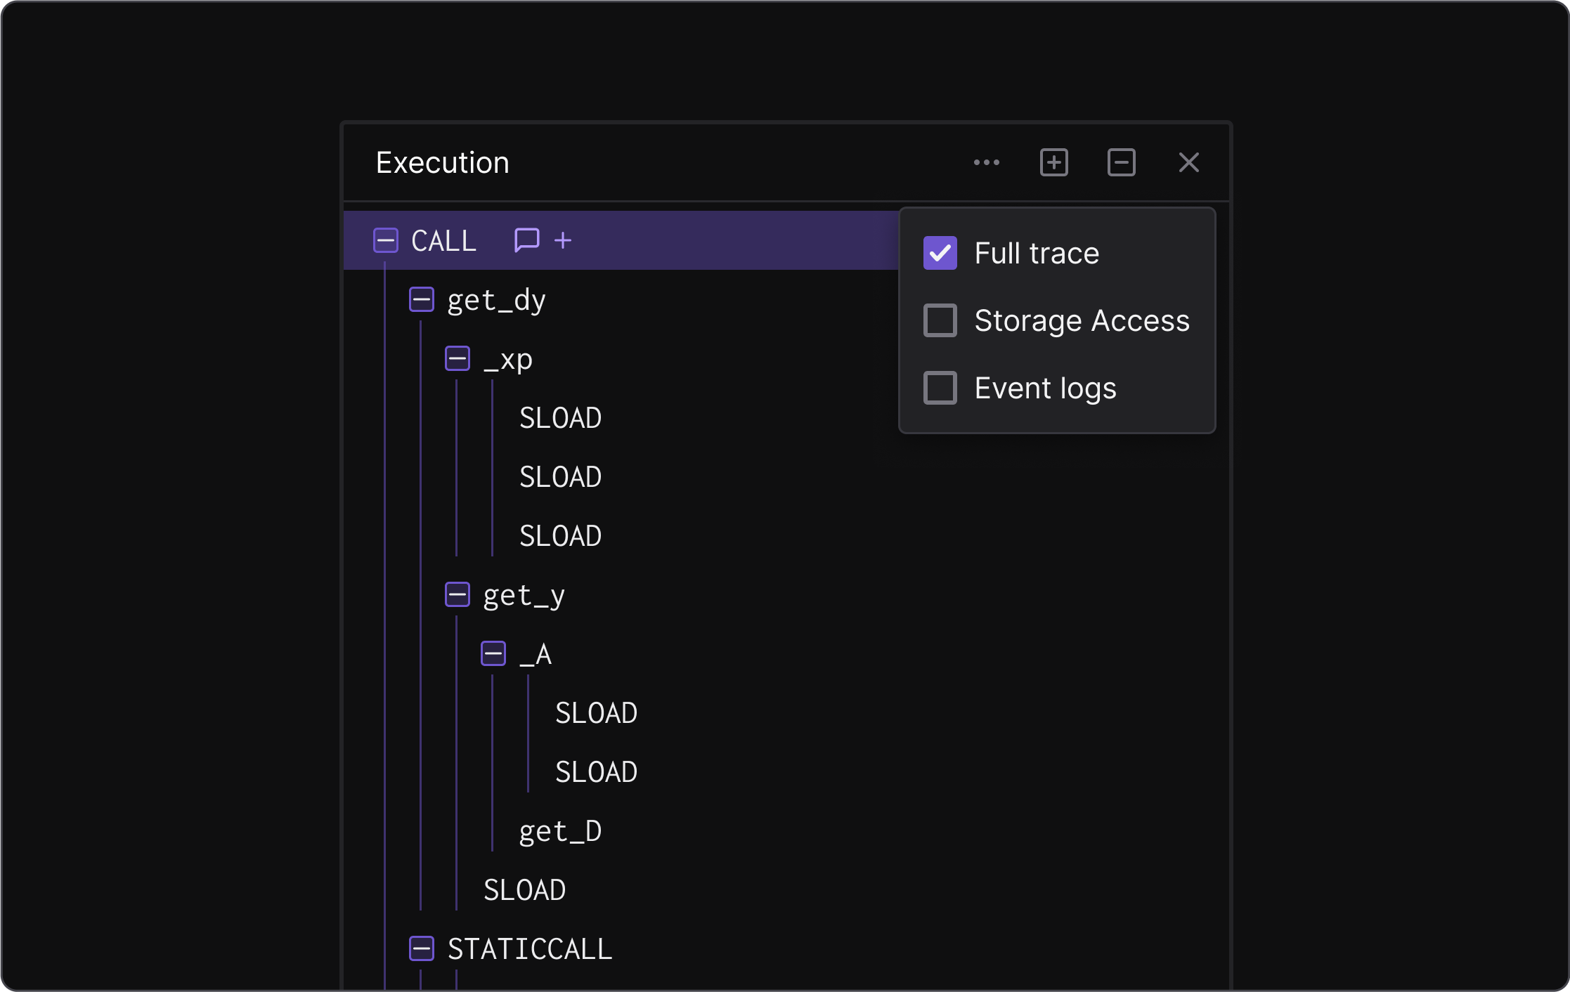
Task: Click the Event logs menu label
Action: 1045,388
